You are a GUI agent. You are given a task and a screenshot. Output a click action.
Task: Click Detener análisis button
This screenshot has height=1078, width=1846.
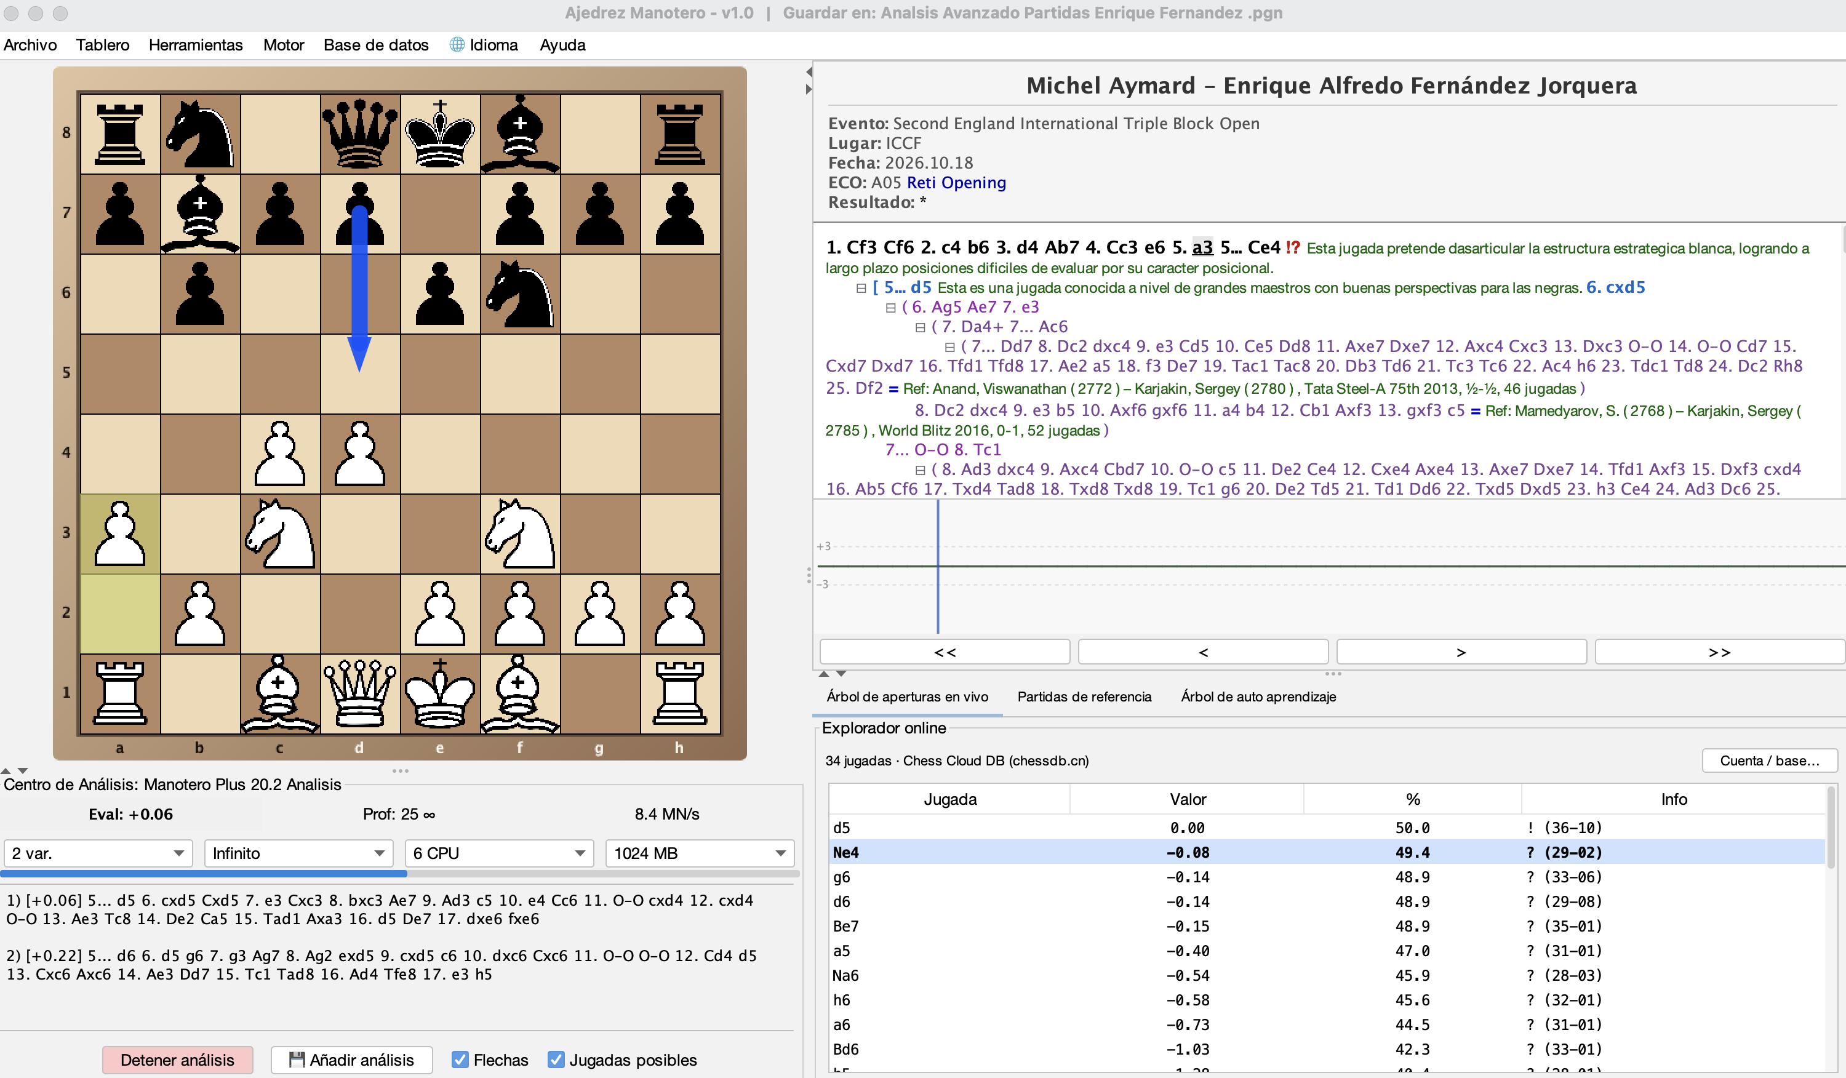coord(177,1060)
